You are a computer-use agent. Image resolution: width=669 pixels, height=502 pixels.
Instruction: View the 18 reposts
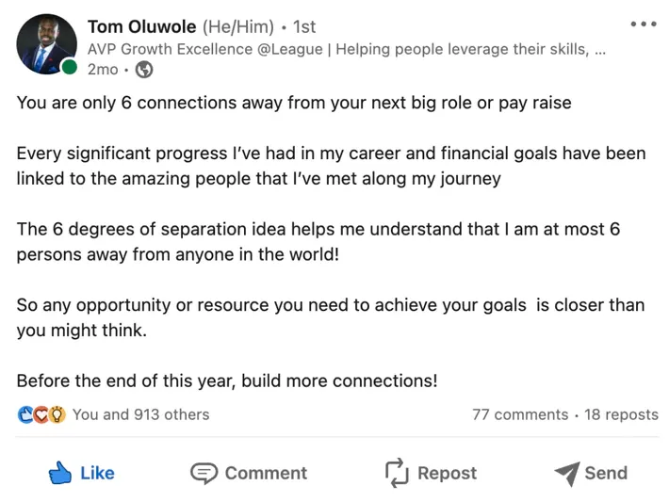(x=621, y=414)
